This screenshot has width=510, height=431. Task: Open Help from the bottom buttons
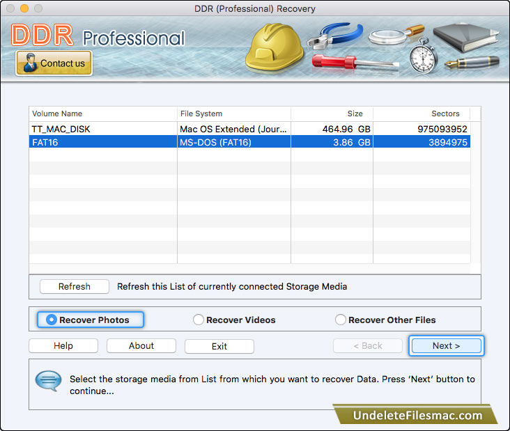63,346
